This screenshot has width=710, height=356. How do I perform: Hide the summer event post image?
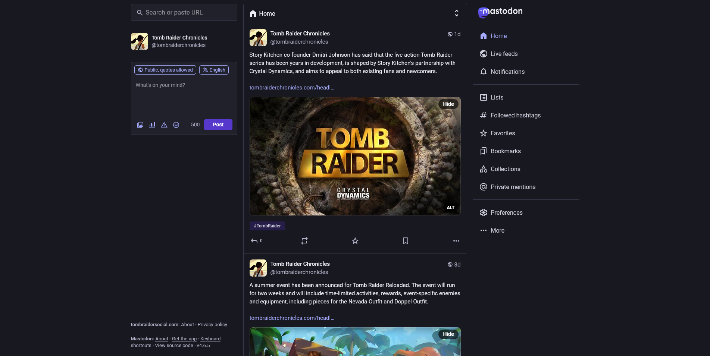click(x=448, y=334)
